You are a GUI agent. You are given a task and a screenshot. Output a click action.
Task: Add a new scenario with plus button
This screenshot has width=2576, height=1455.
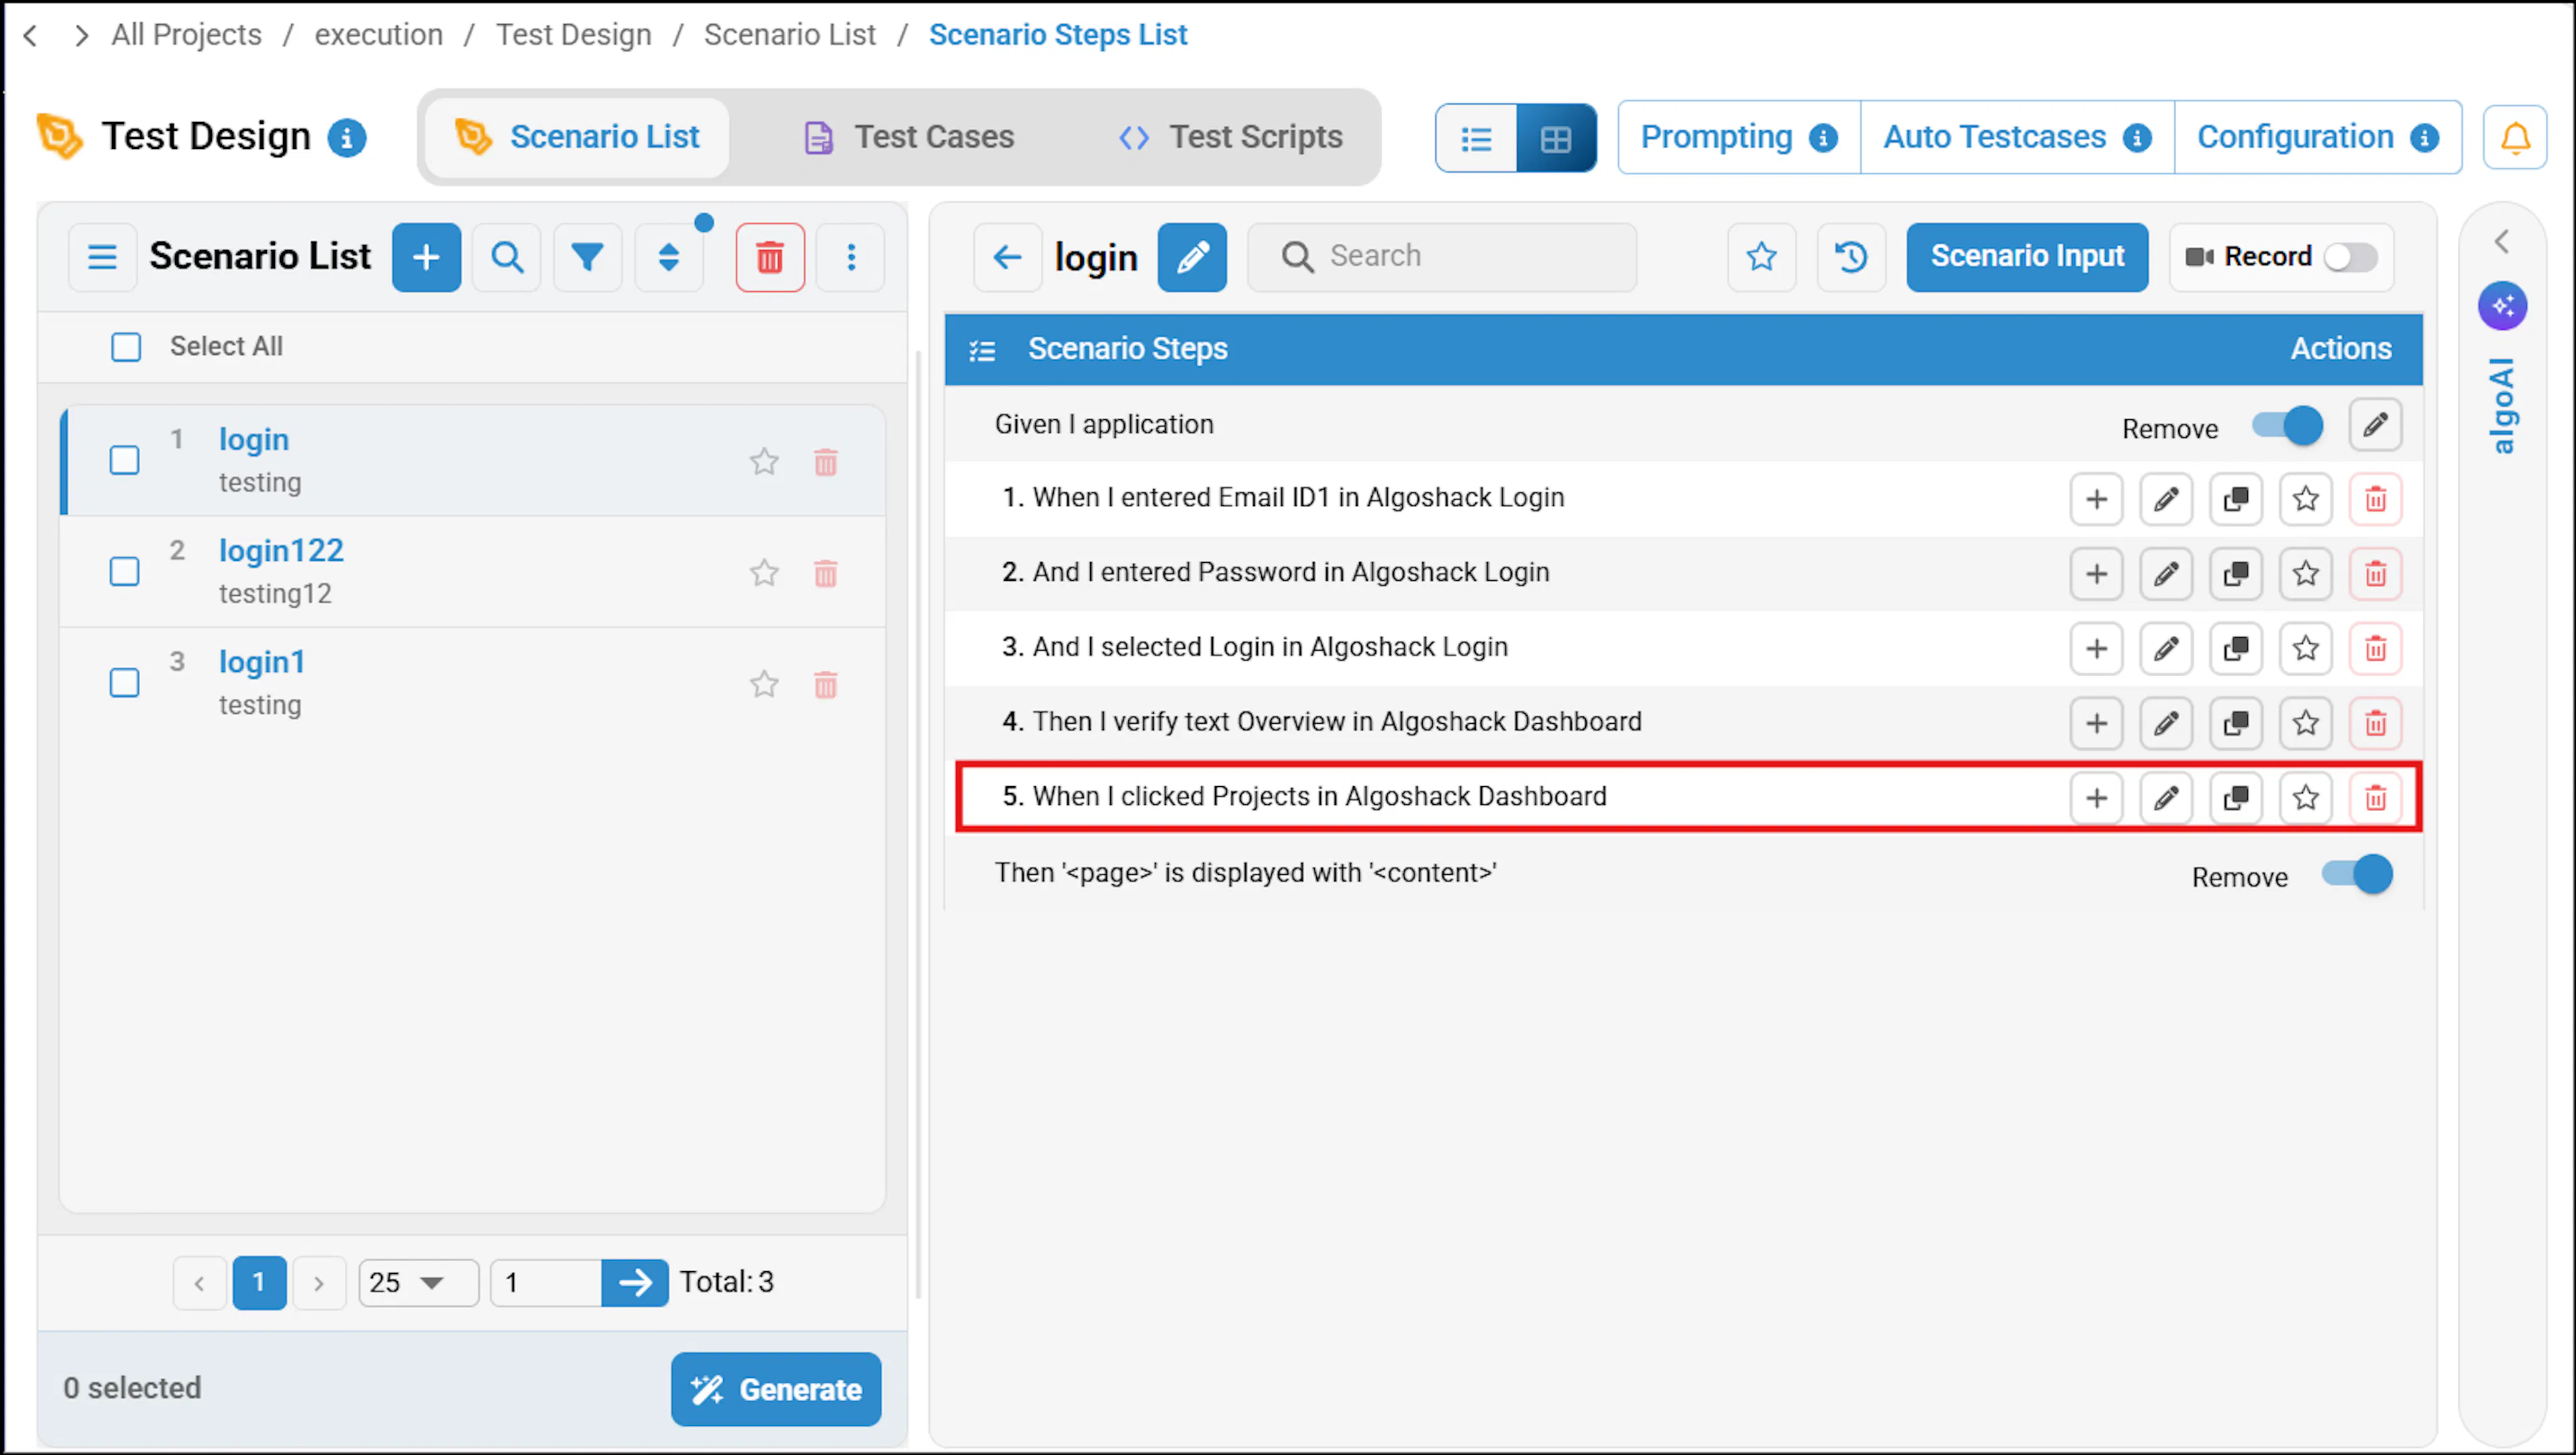[426, 257]
